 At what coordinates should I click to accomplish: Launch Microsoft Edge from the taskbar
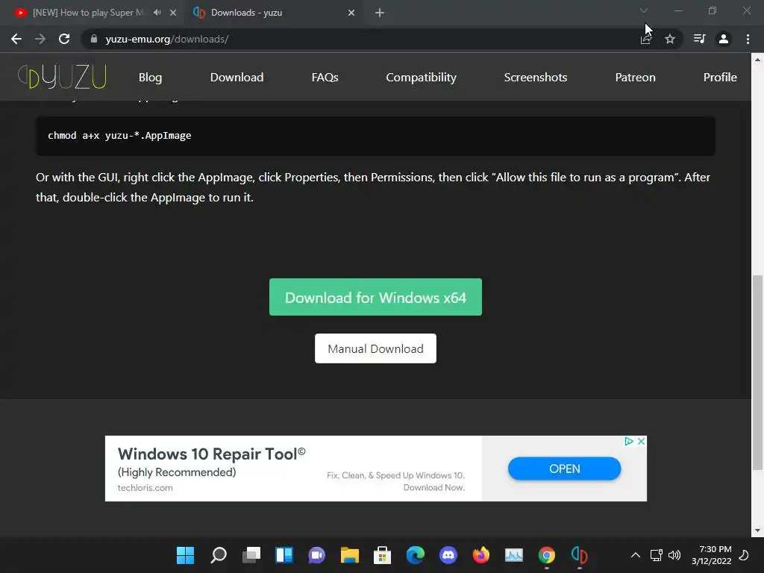click(416, 555)
